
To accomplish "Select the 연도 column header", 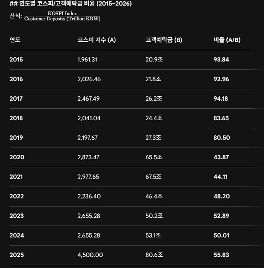I will (15, 40).
